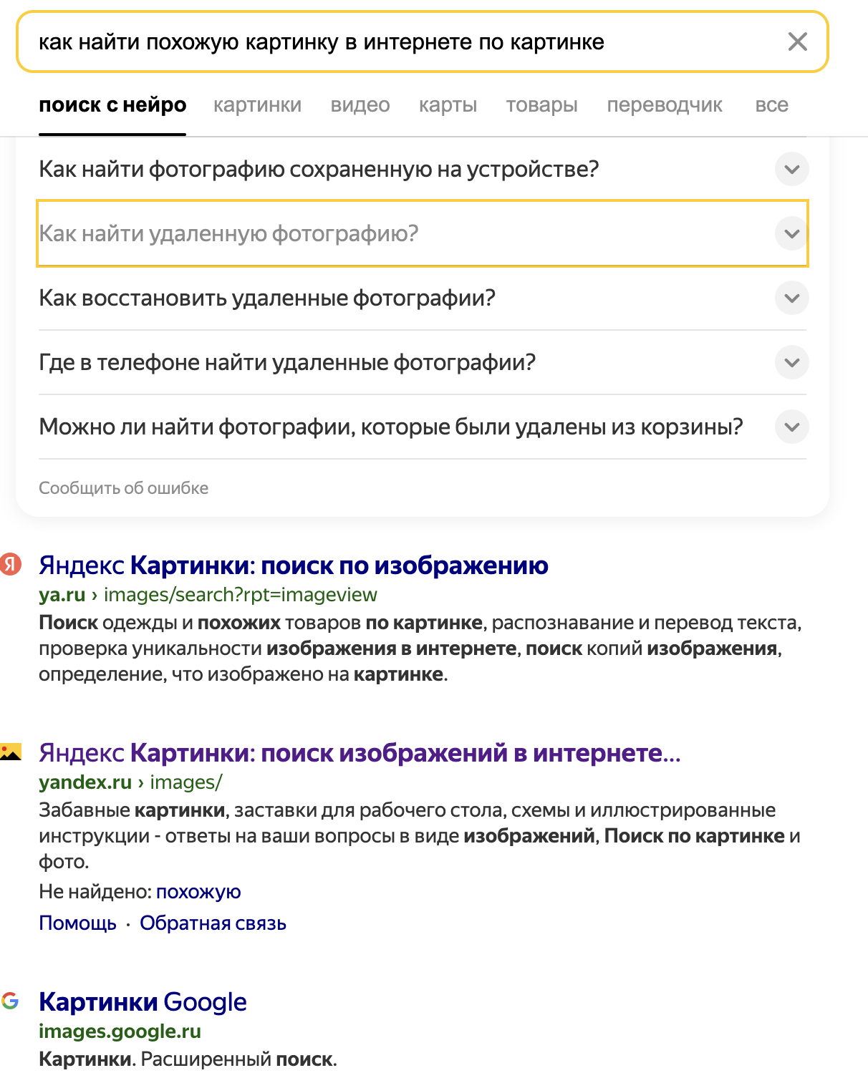Viewport: 868px width, 1078px height.
Task: Click the Yandex Images favicon icon
Action: (x=11, y=752)
